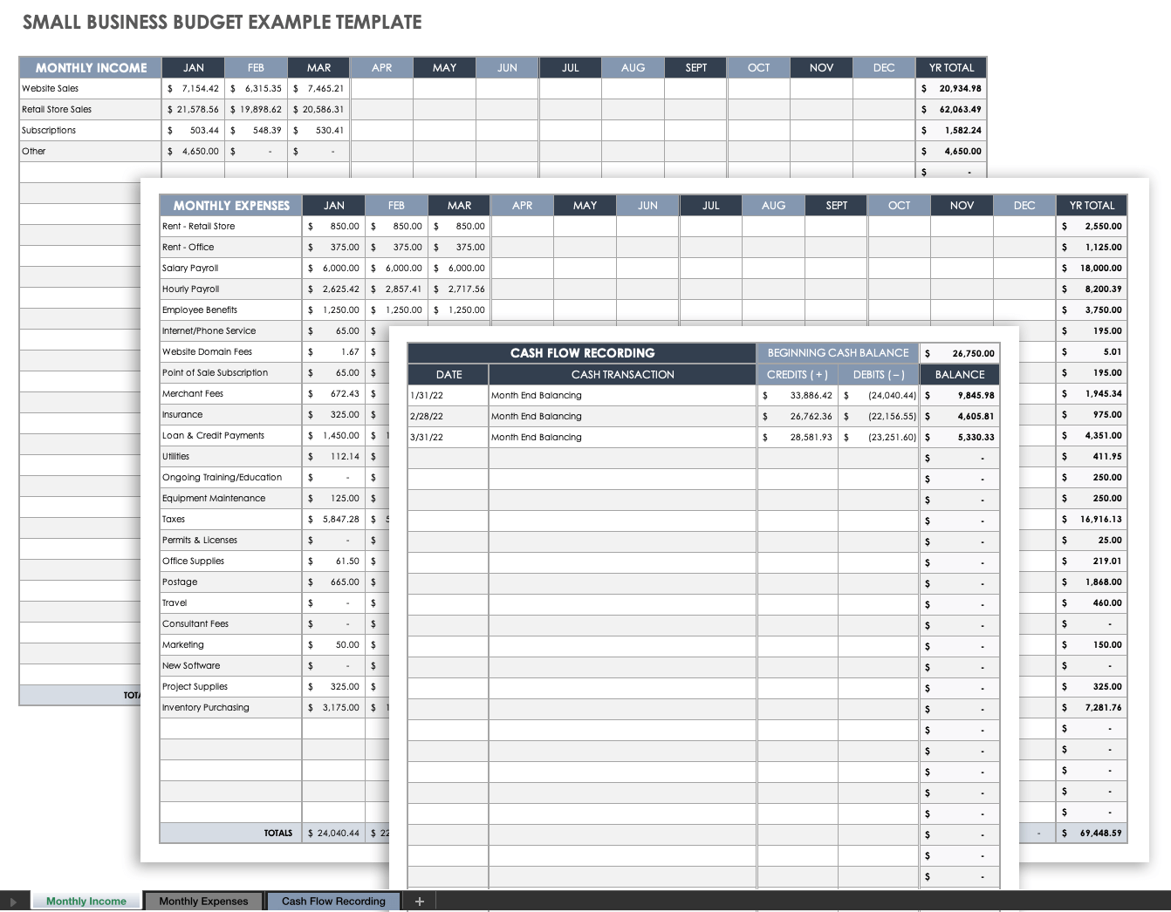The height and width of the screenshot is (912, 1171).
Task: Select income YR TOTAL value 20,934.98
Action: click(x=951, y=88)
